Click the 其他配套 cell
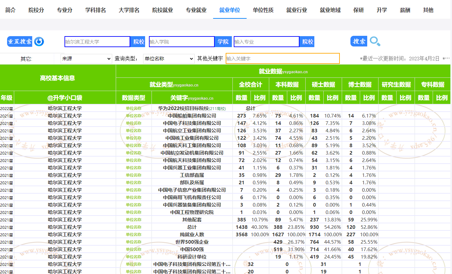Screen dimensions: 452x274 pos(192,219)
